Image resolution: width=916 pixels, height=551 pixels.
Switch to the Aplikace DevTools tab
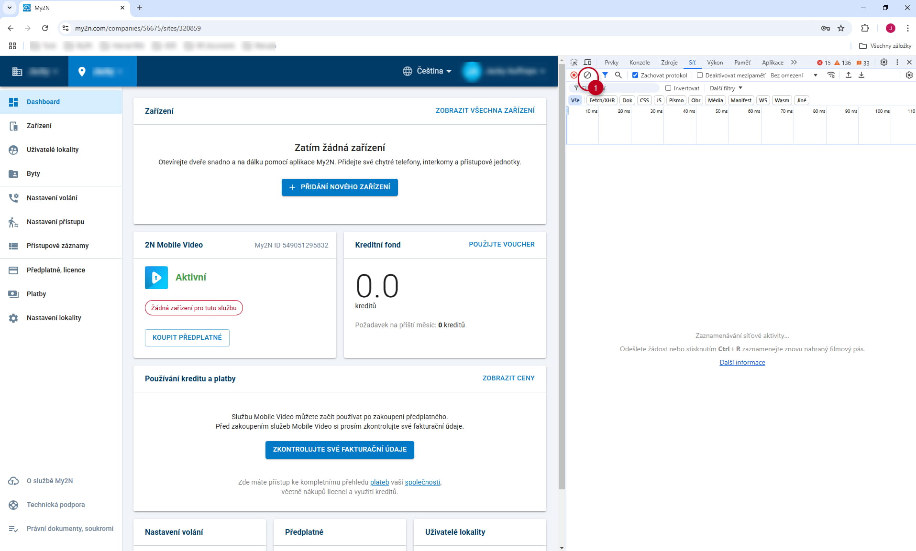(x=773, y=63)
